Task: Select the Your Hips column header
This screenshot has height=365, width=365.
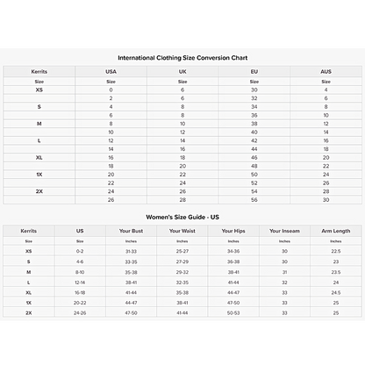Action: [233, 231]
